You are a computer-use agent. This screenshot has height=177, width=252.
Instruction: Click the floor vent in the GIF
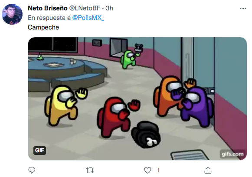(190, 155)
